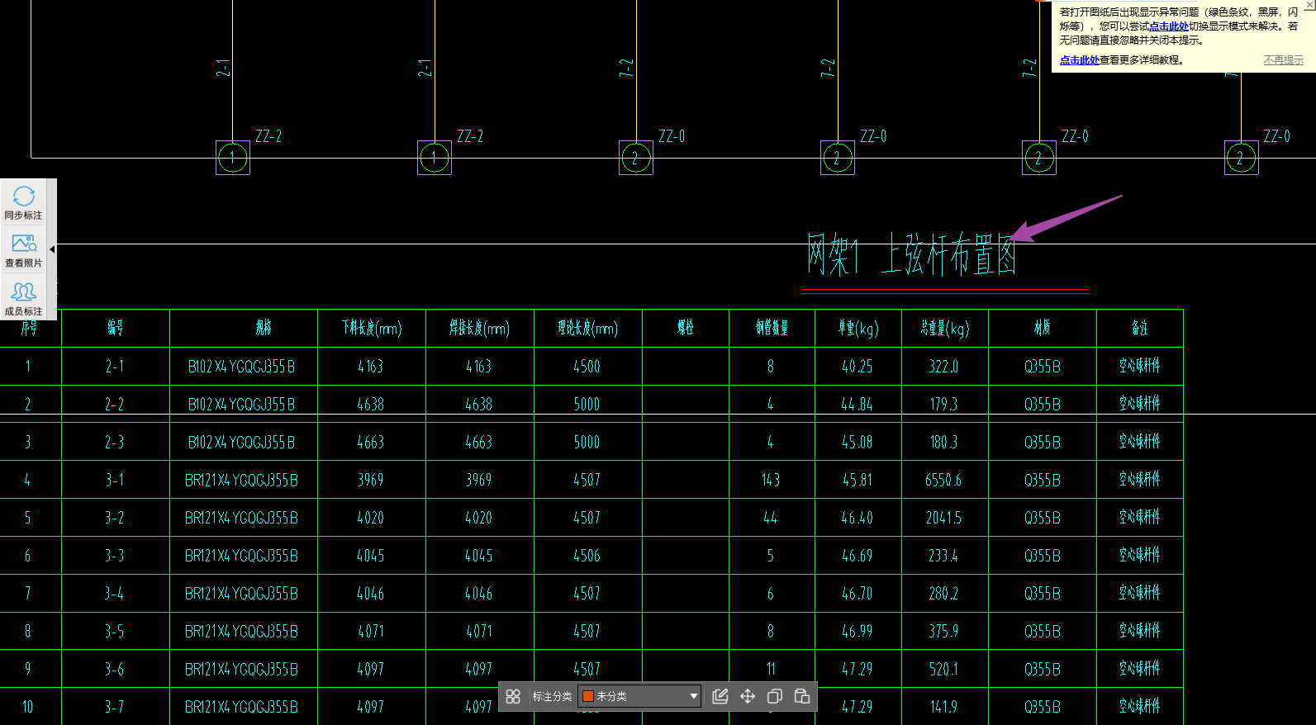Click the 3-4 number cell

(x=115, y=593)
